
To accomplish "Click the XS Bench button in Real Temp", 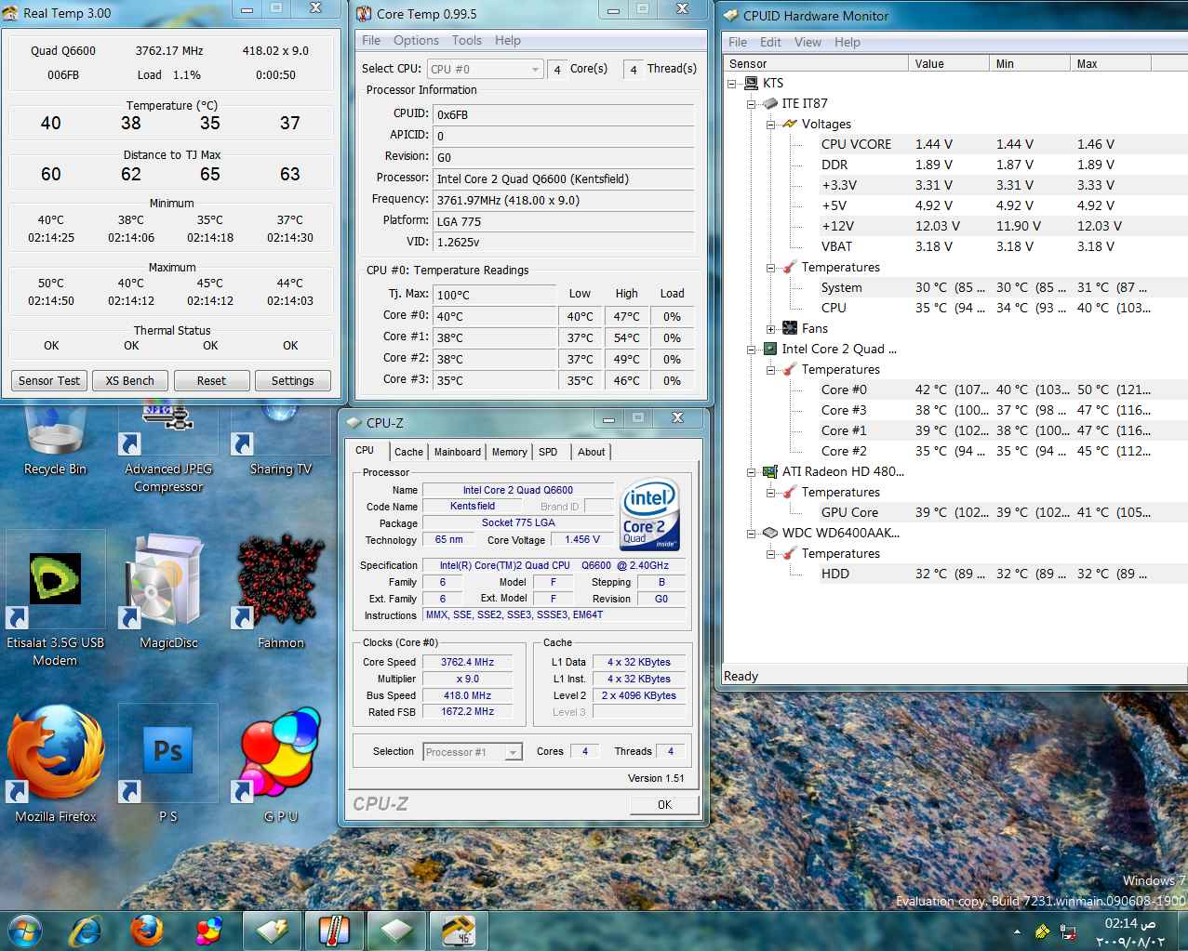I will coord(130,380).
